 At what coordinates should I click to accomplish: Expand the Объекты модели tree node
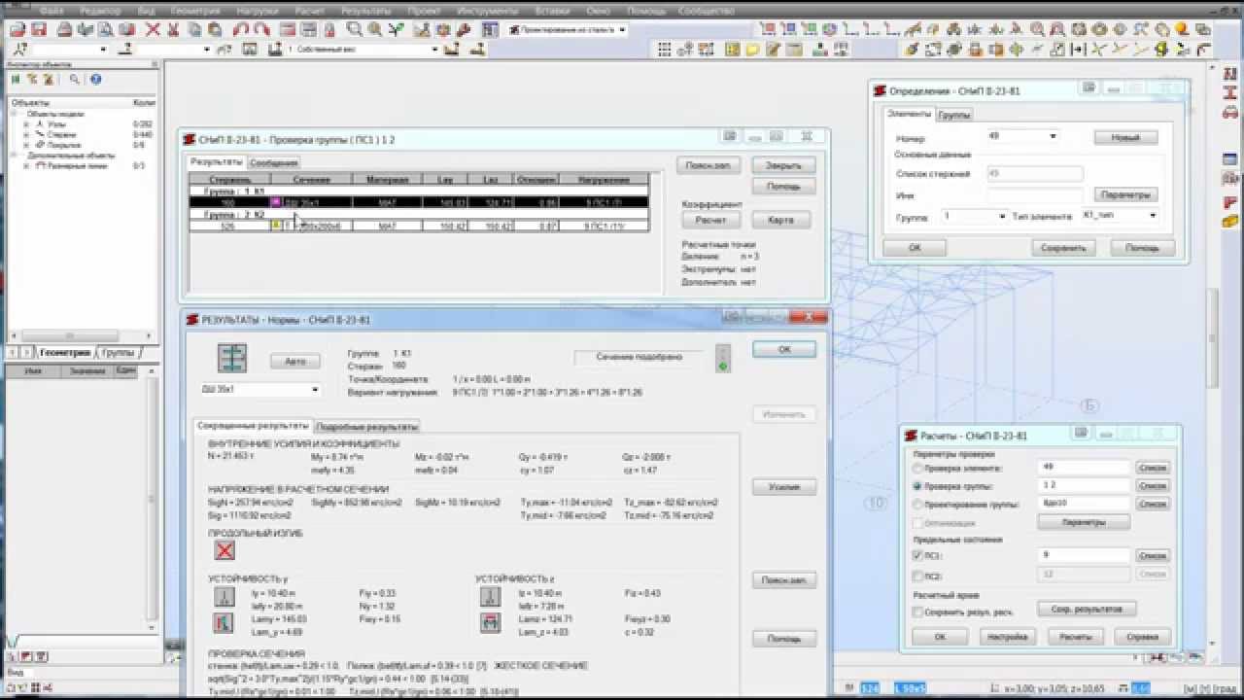(15, 114)
